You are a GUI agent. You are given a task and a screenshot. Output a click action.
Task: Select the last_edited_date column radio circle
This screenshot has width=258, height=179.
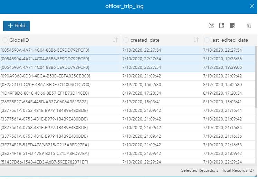pyautogui.click(x=207, y=40)
